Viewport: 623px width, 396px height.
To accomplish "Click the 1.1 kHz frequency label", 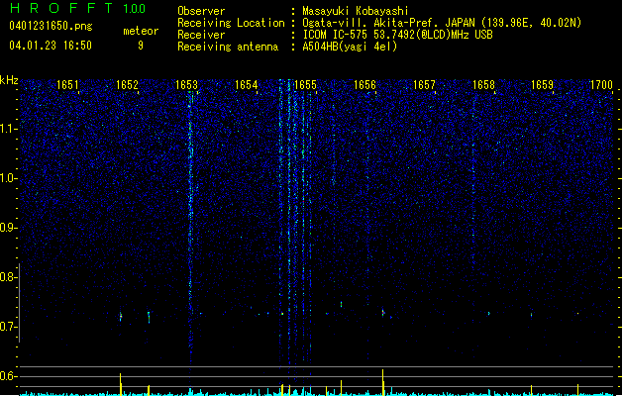I will [8, 129].
